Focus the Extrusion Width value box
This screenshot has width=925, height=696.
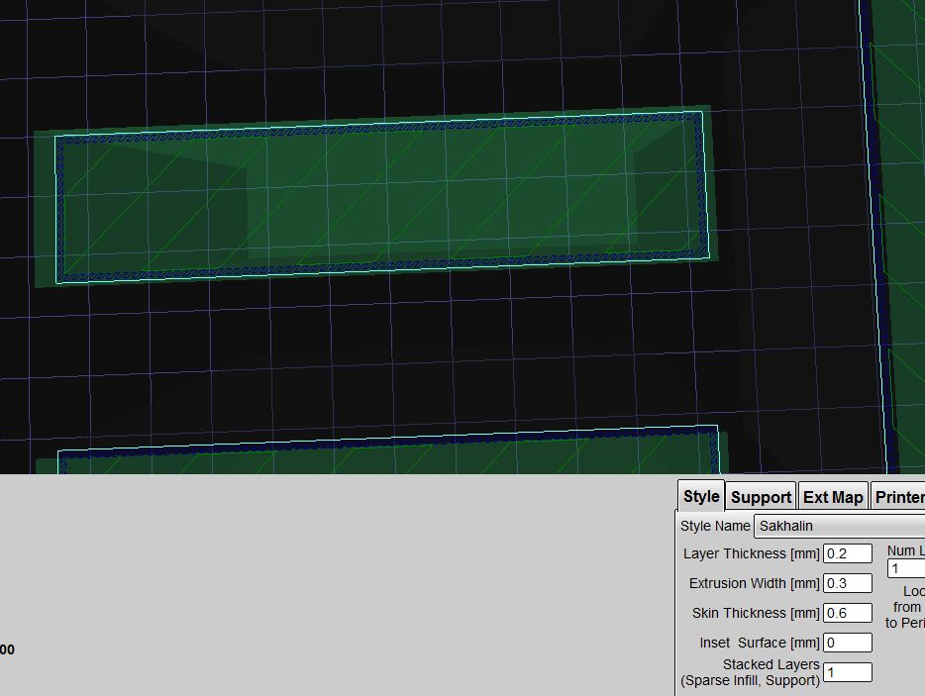click(848, 583)
